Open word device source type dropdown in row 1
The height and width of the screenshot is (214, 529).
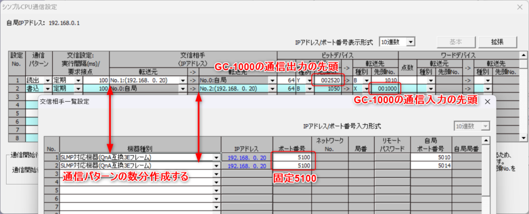pos(431,80)
